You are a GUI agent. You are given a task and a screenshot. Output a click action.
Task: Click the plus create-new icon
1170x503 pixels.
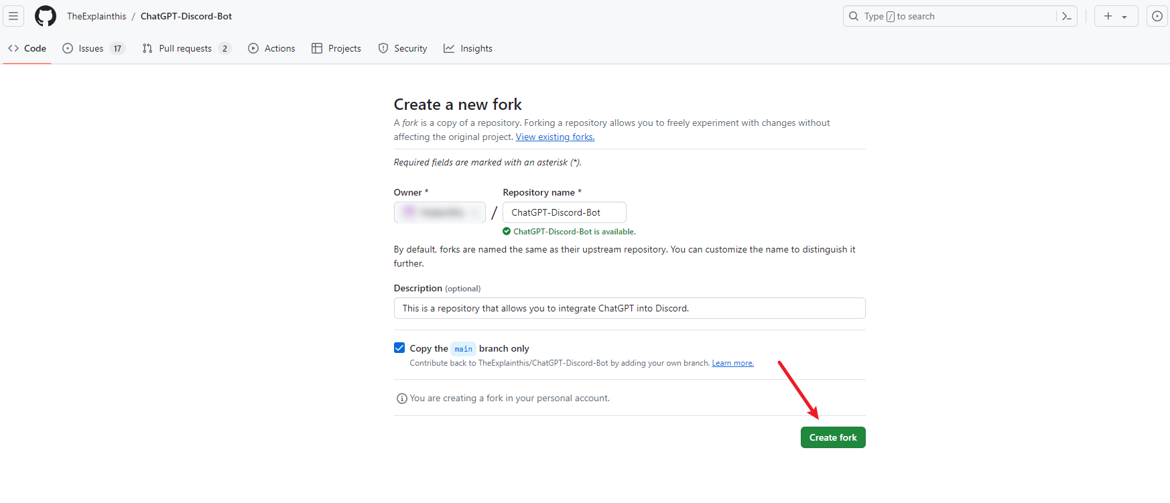click(x=1108, y=16)
